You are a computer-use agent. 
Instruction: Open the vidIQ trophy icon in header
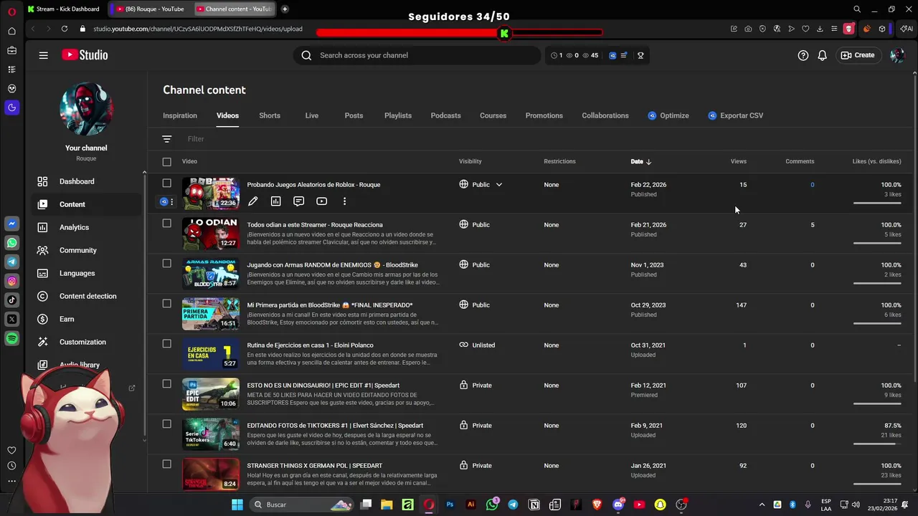tap(640, 55)
